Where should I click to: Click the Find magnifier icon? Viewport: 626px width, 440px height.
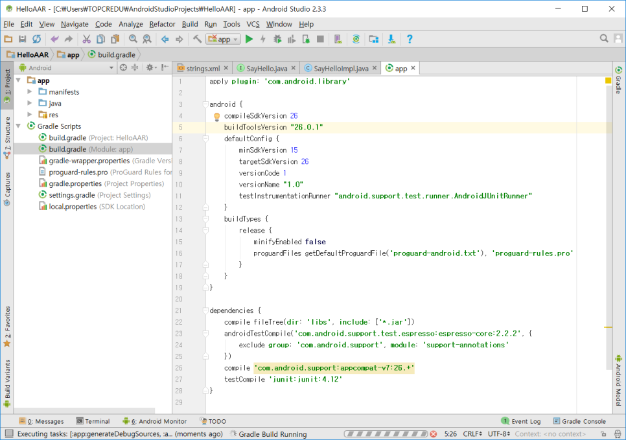[x=133, y=39]
